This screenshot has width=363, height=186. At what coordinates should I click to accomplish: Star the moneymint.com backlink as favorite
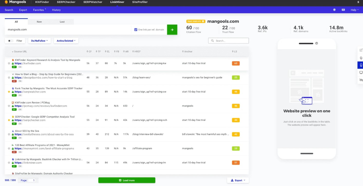click(9, 149)
